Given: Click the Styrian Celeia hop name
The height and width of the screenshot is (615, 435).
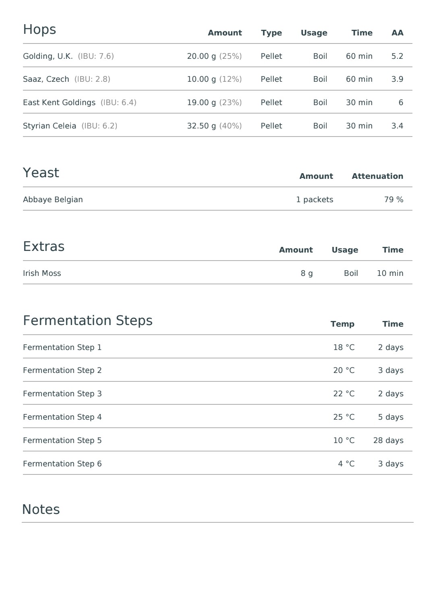Looking at the screenshot, I should pos(50,126).
